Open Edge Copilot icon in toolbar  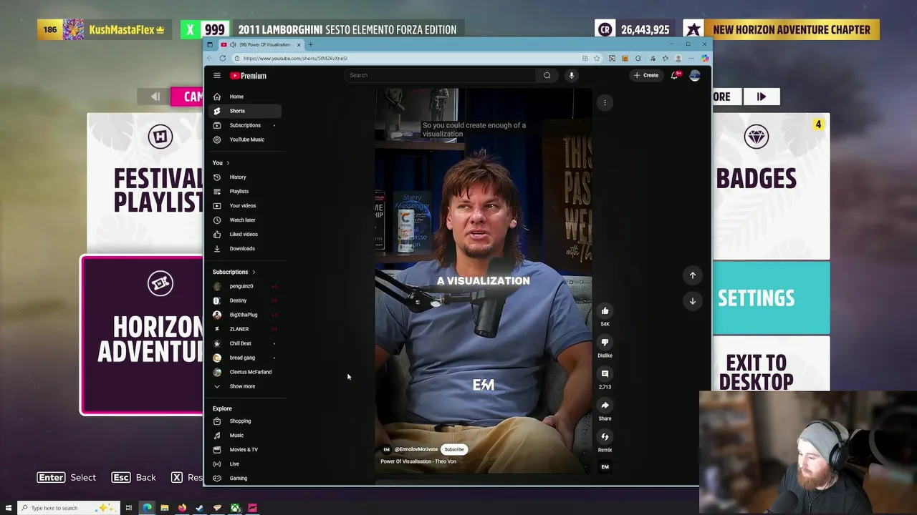705,58
